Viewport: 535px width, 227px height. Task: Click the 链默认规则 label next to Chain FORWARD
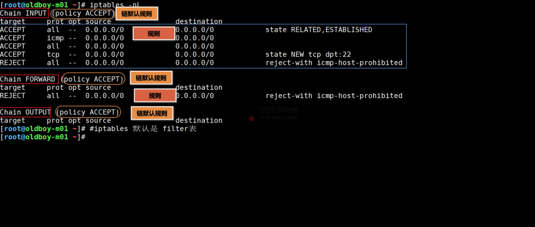click(150, 78)
